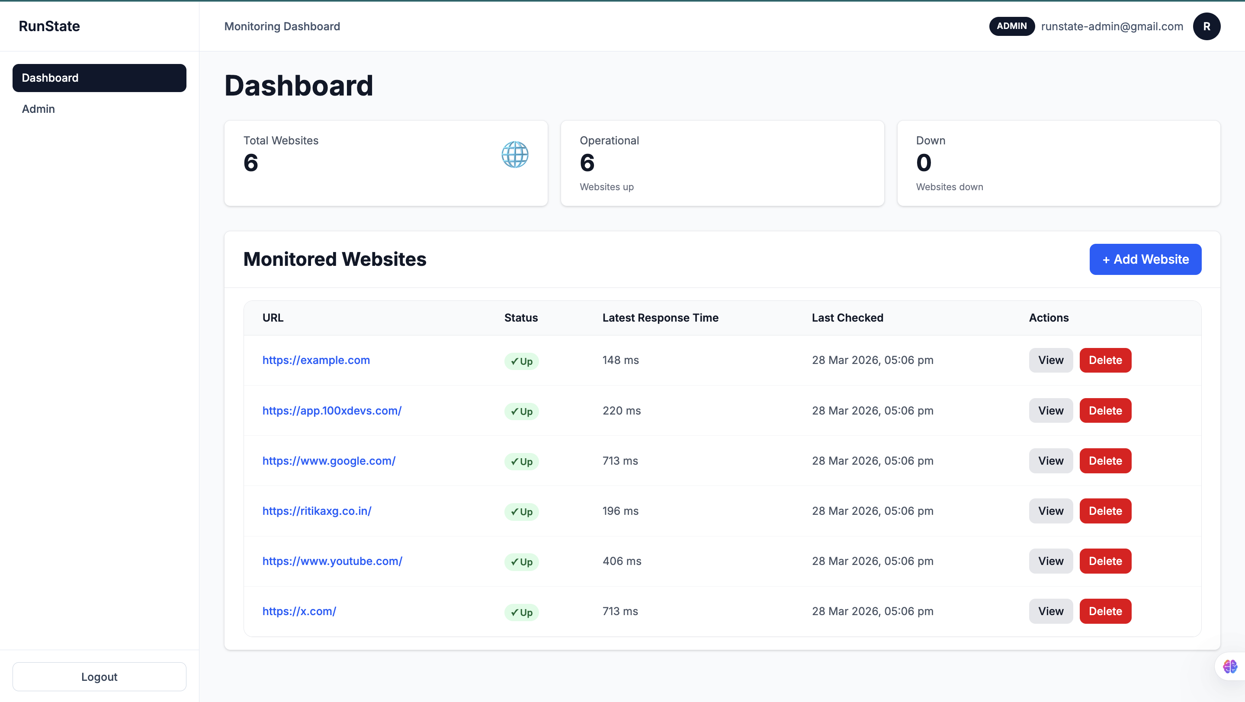Open the https://www.youtube.com/ link
The width and height of the screenshot is (1245, 702).
(x=332, y=561)
